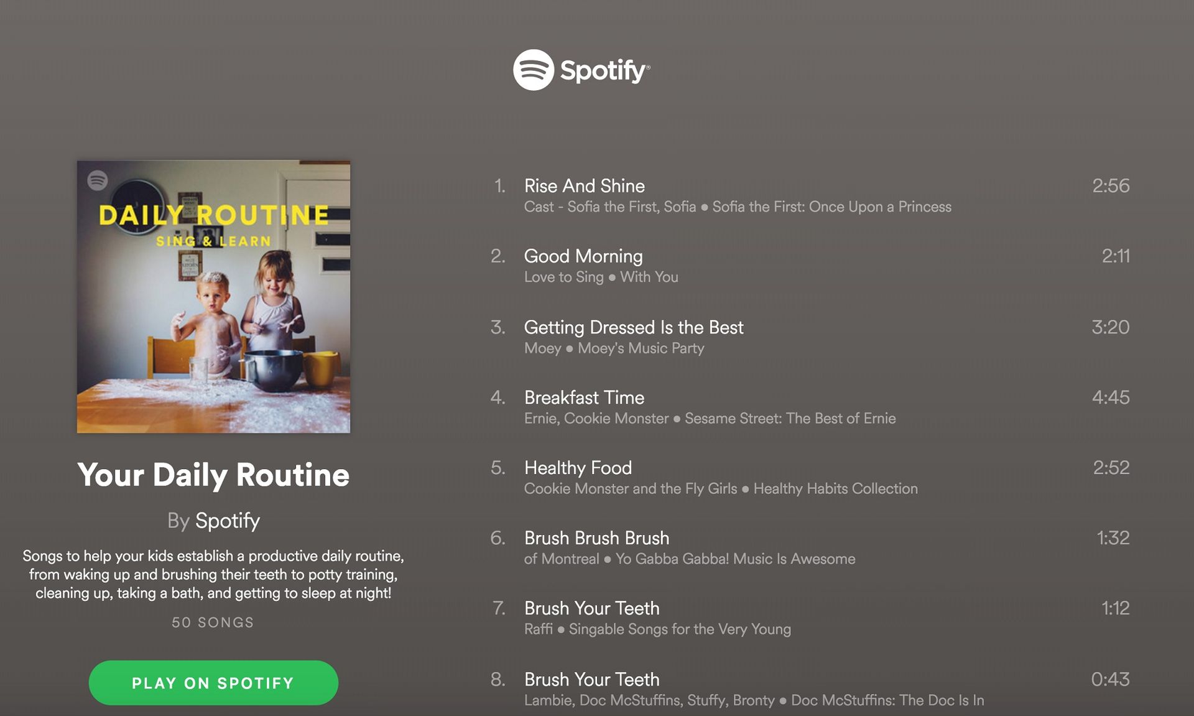Click 'Moey • Moey's Music Party' line
1194x716 pixels.
[614, 348]
